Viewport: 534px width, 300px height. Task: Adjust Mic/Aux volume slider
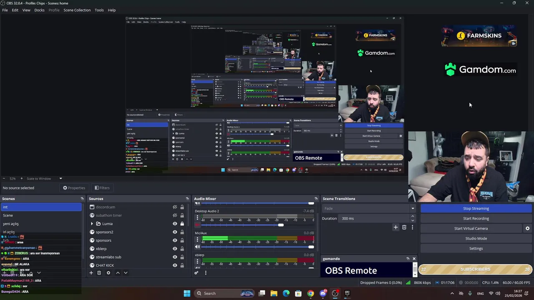click(x=311, y=247)
